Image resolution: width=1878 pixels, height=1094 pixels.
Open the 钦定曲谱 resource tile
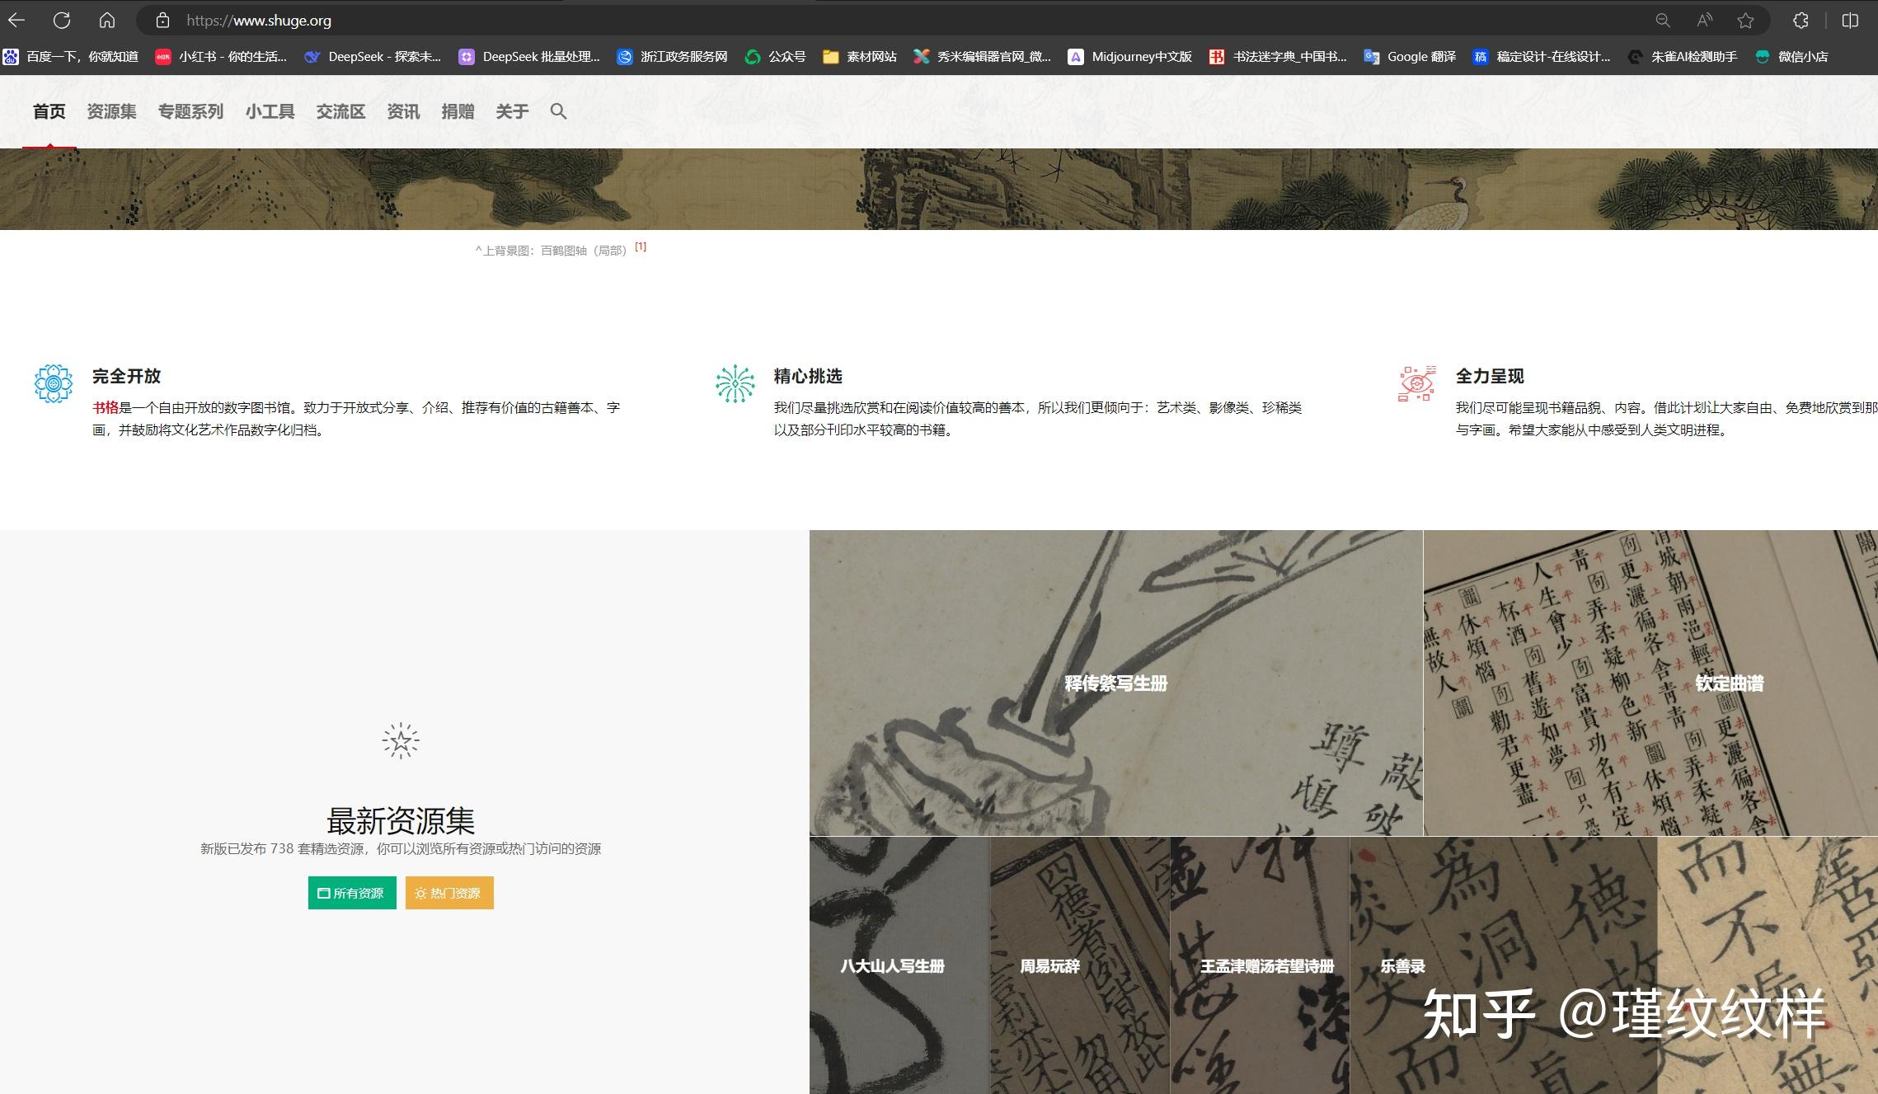coord(1651,683)
